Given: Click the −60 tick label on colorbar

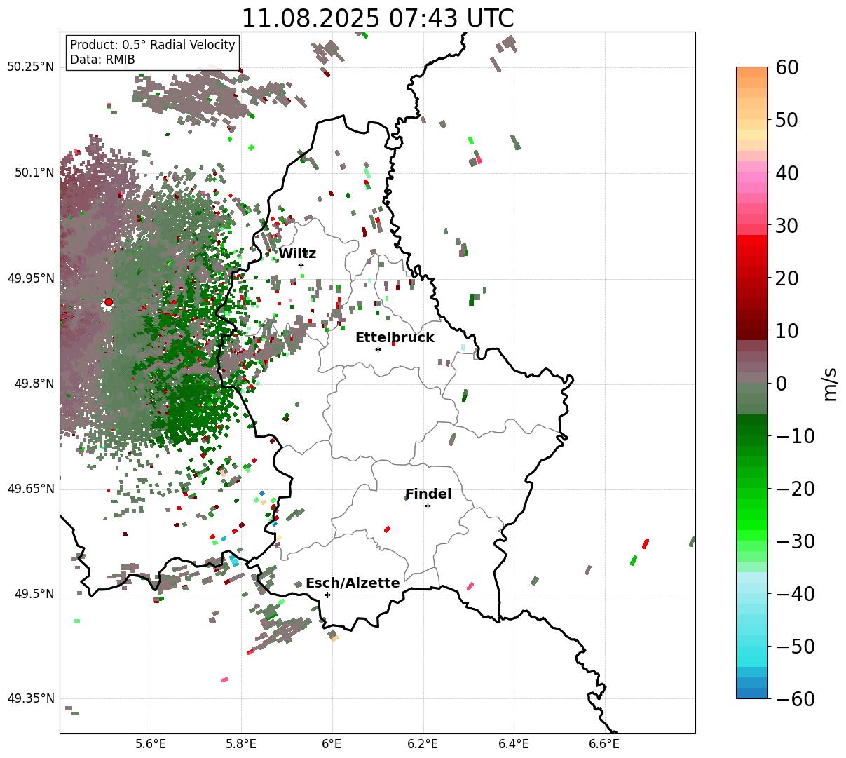Looking at the screenshot, I should tap(795, 698).
